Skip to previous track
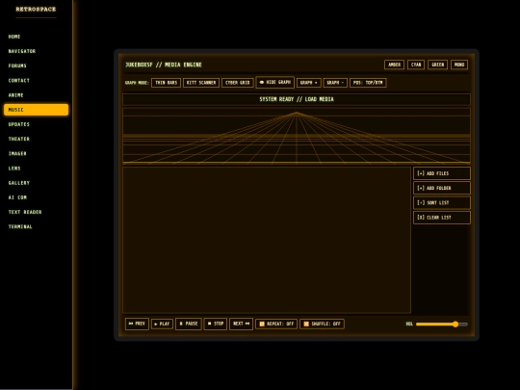Screen dimensions: 520x390 [x=137, y=324]
